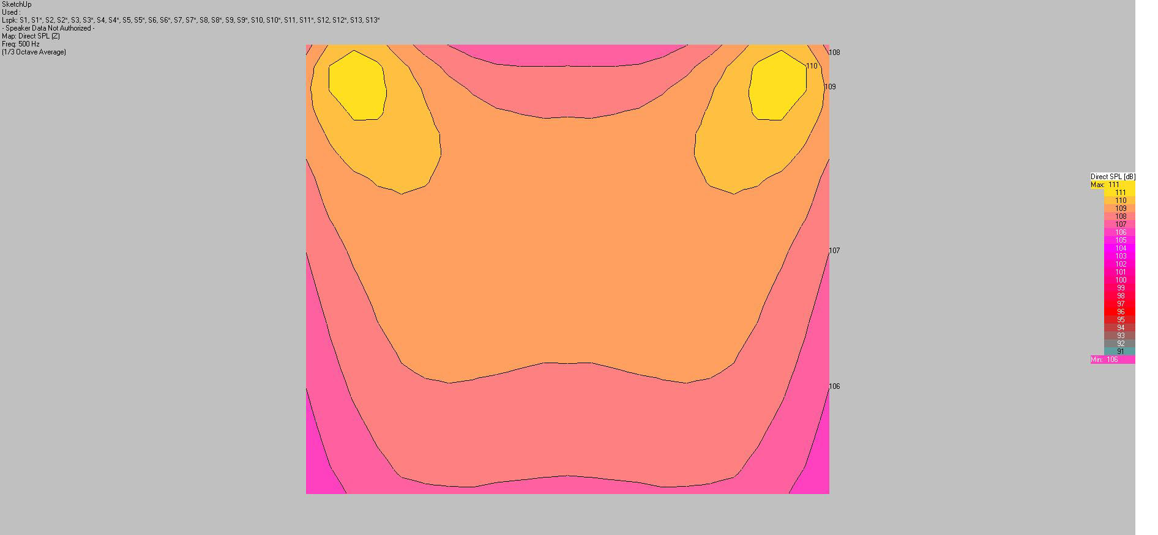Click the 'Map: Direct SPL (Z)' label

[31, 36]
